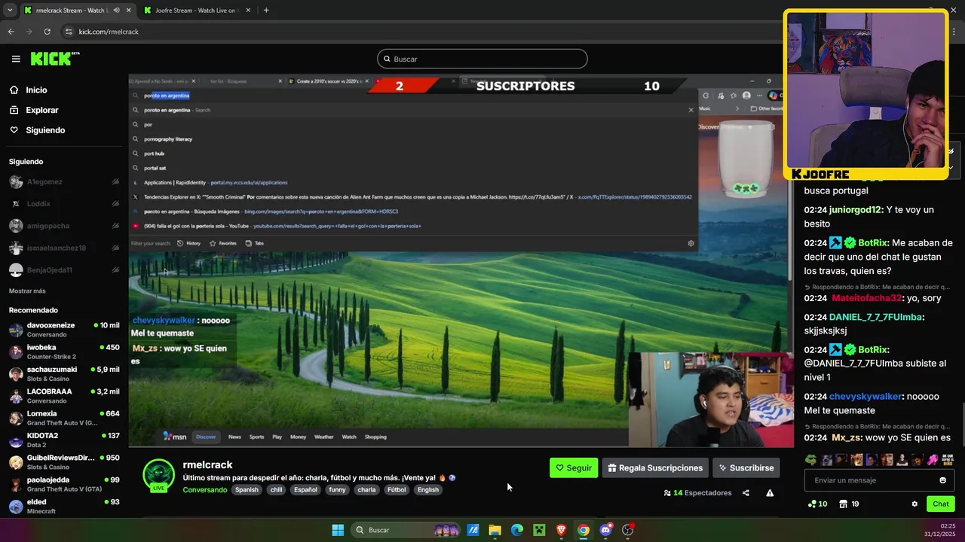Select the Español tag

coord(305,489)
